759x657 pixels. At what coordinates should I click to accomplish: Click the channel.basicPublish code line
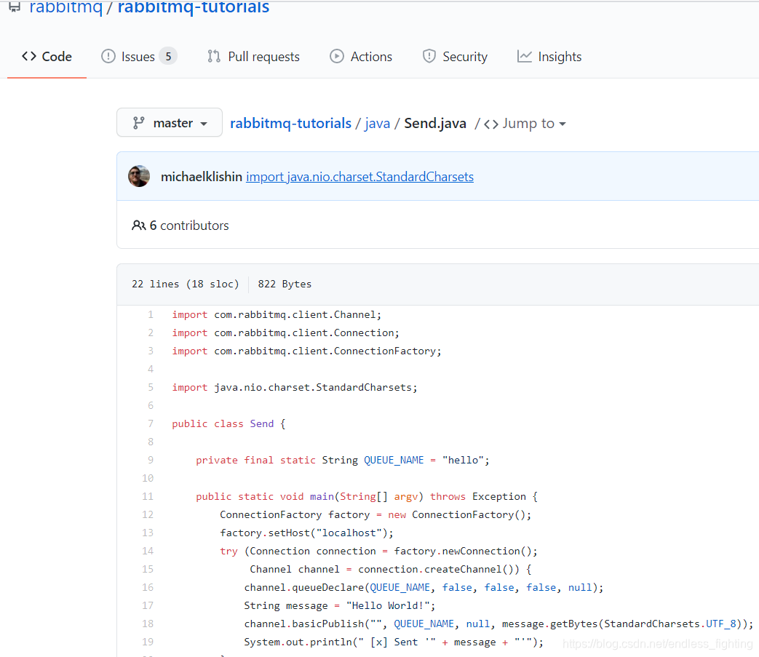pyautogui.click(x=498, y=624)
